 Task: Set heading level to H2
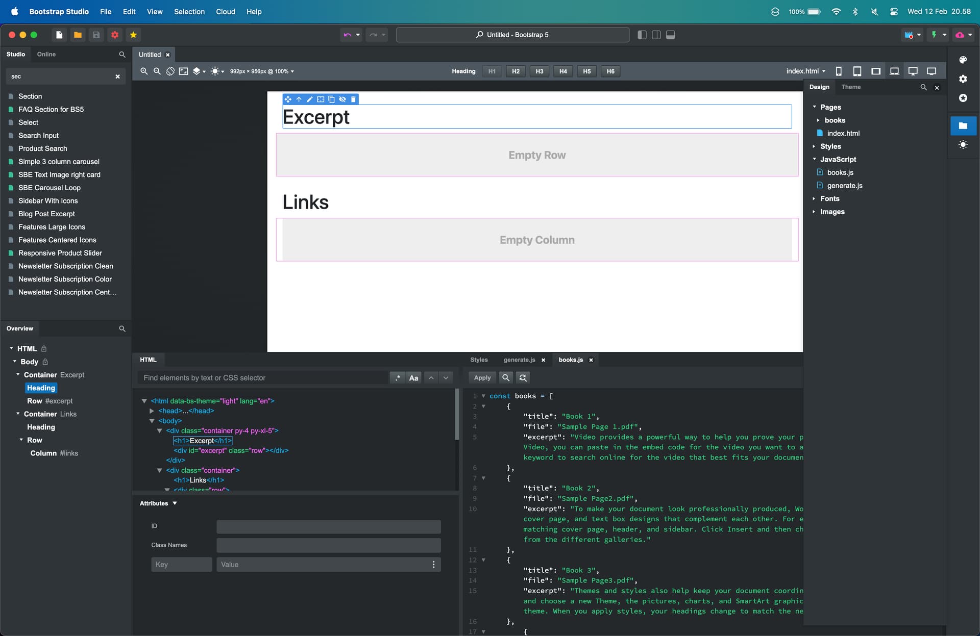click(516, 71)
